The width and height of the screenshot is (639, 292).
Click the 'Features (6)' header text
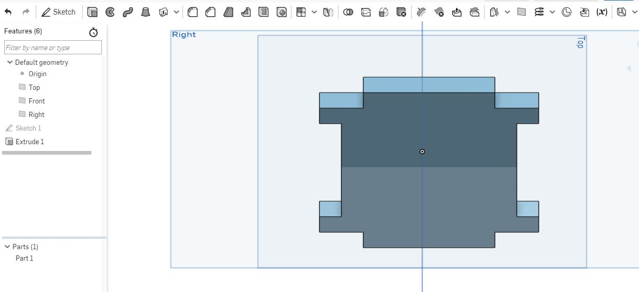coord(23,31)
